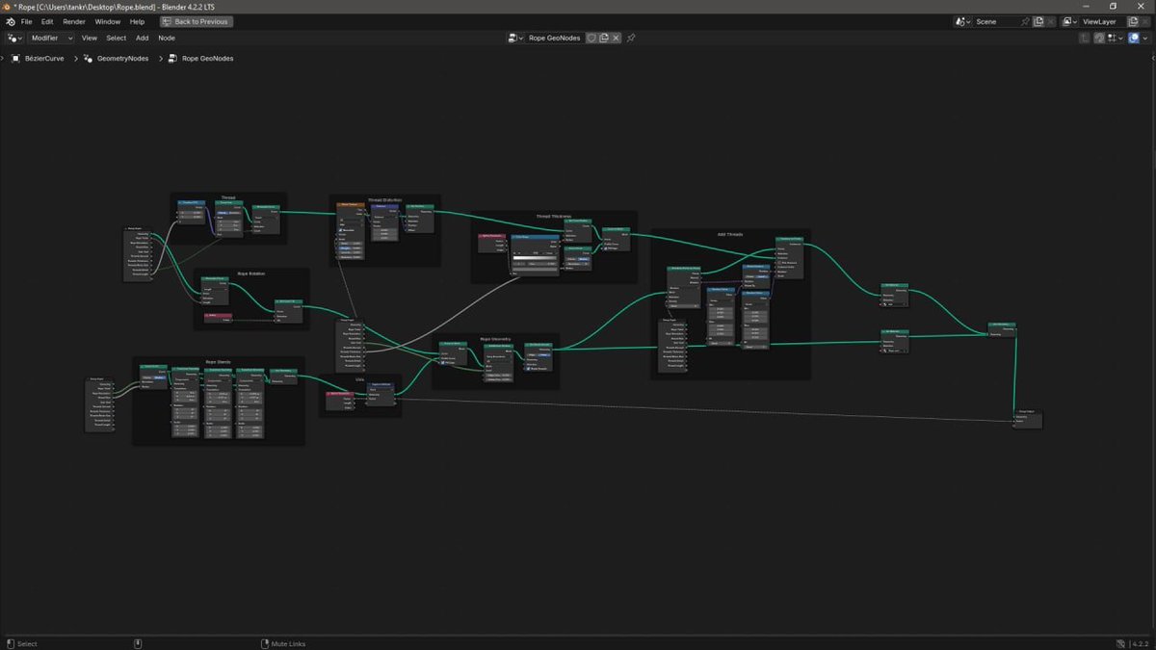Select the Group Output node on the far right

pos(1025,413)
